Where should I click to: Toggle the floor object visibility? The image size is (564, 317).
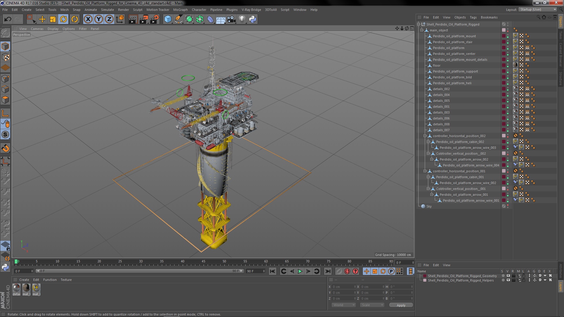point(508,65)
